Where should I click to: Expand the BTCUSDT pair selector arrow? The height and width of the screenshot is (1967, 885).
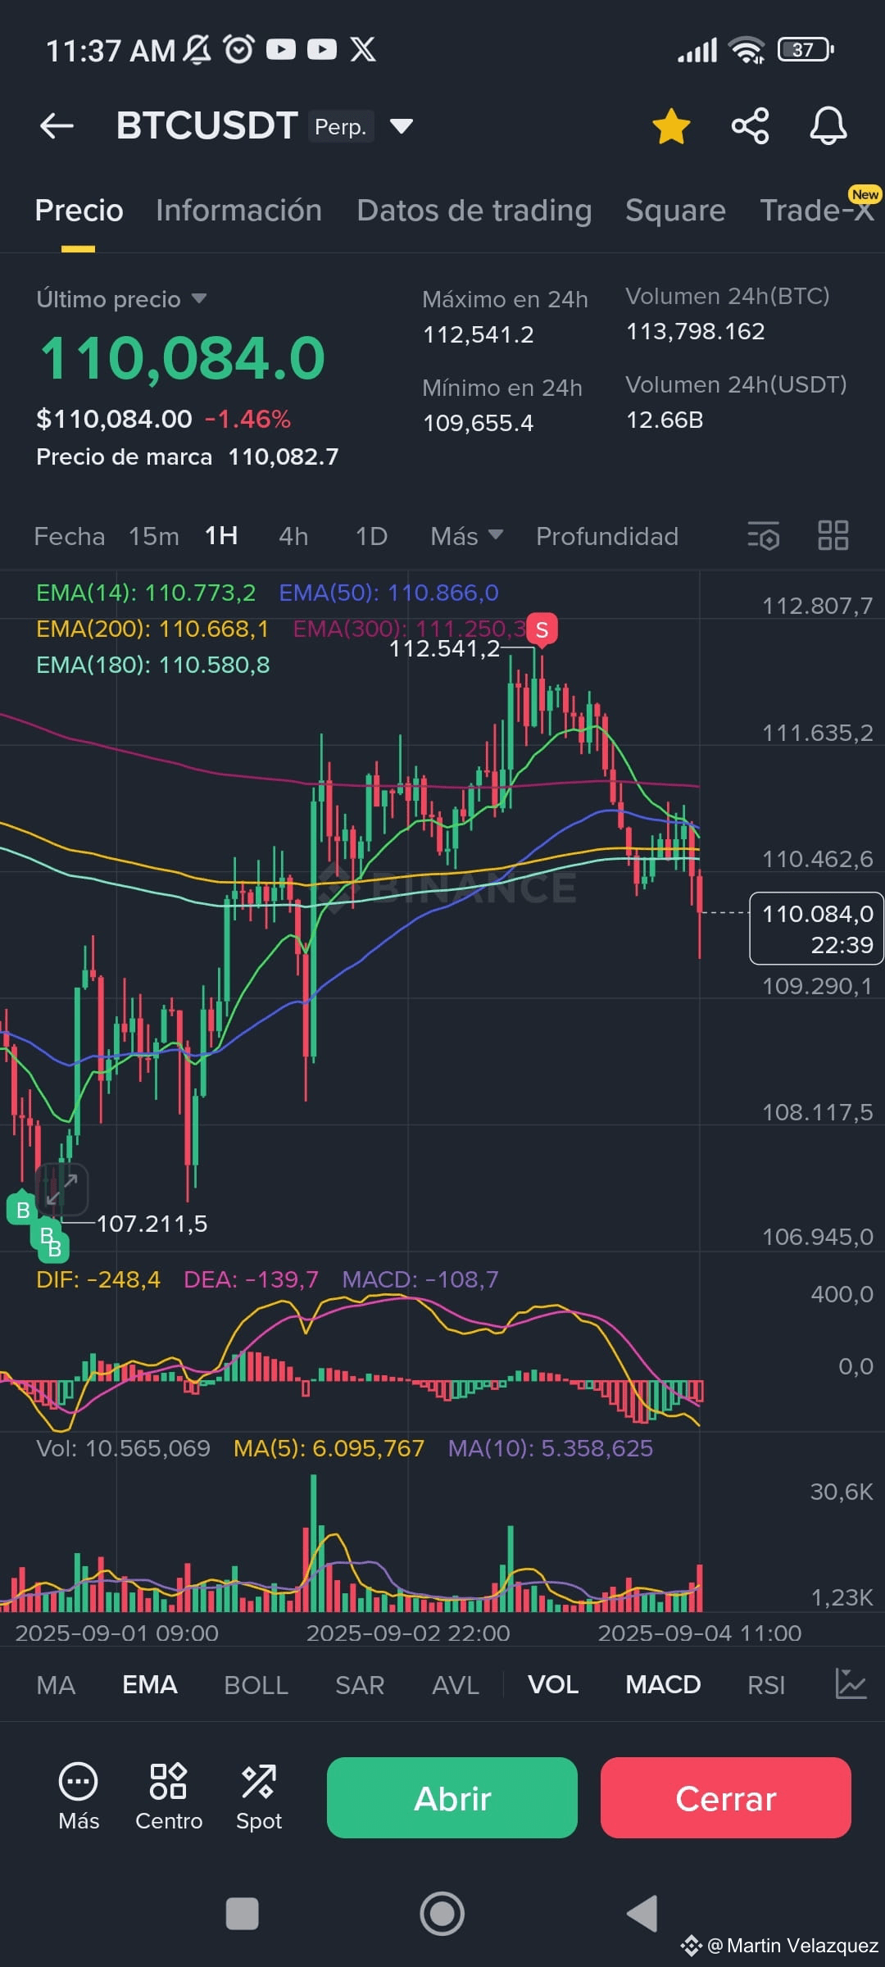click(x=402, y=126)
